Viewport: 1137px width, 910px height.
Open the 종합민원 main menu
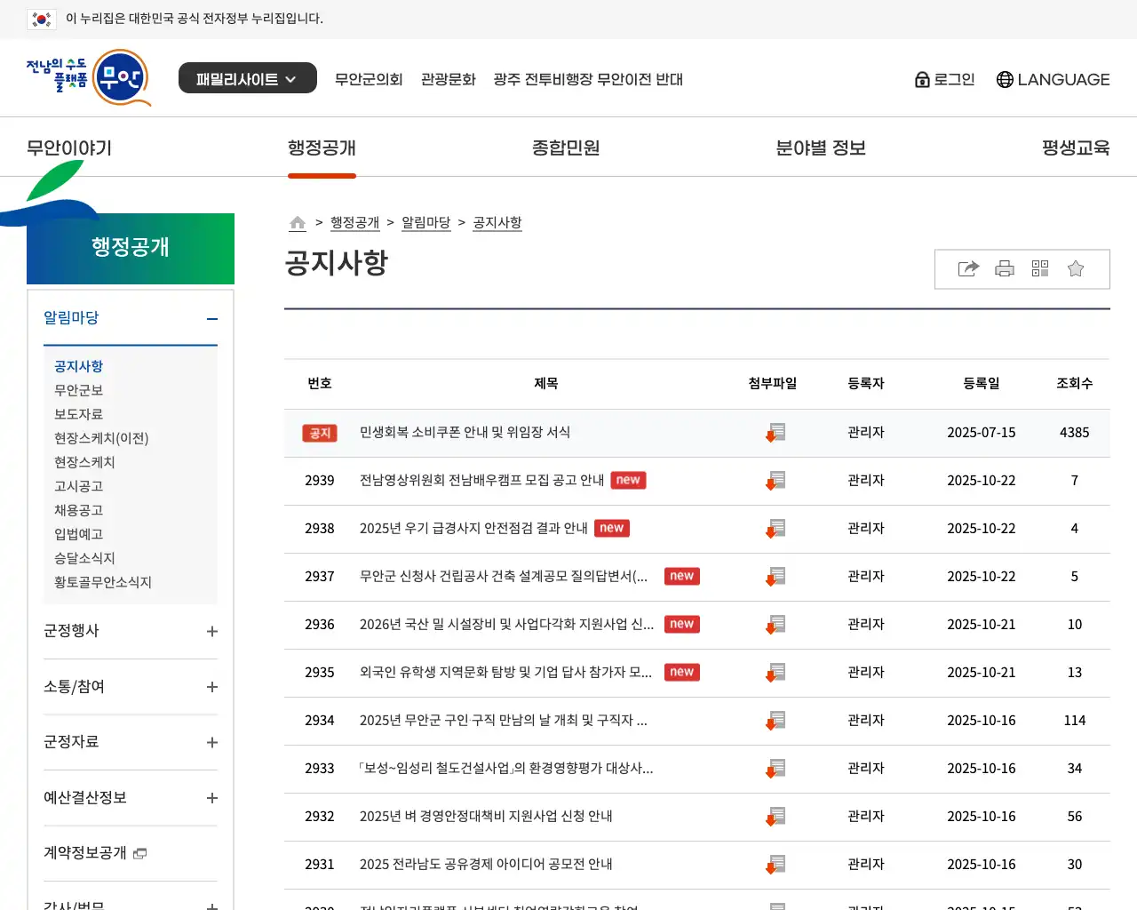tap(565, 148)
